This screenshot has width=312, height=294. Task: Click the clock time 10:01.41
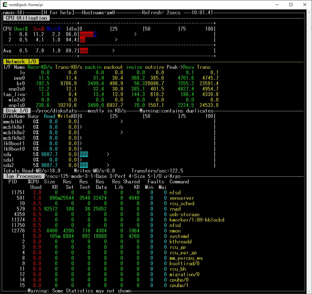click(202, 12)
